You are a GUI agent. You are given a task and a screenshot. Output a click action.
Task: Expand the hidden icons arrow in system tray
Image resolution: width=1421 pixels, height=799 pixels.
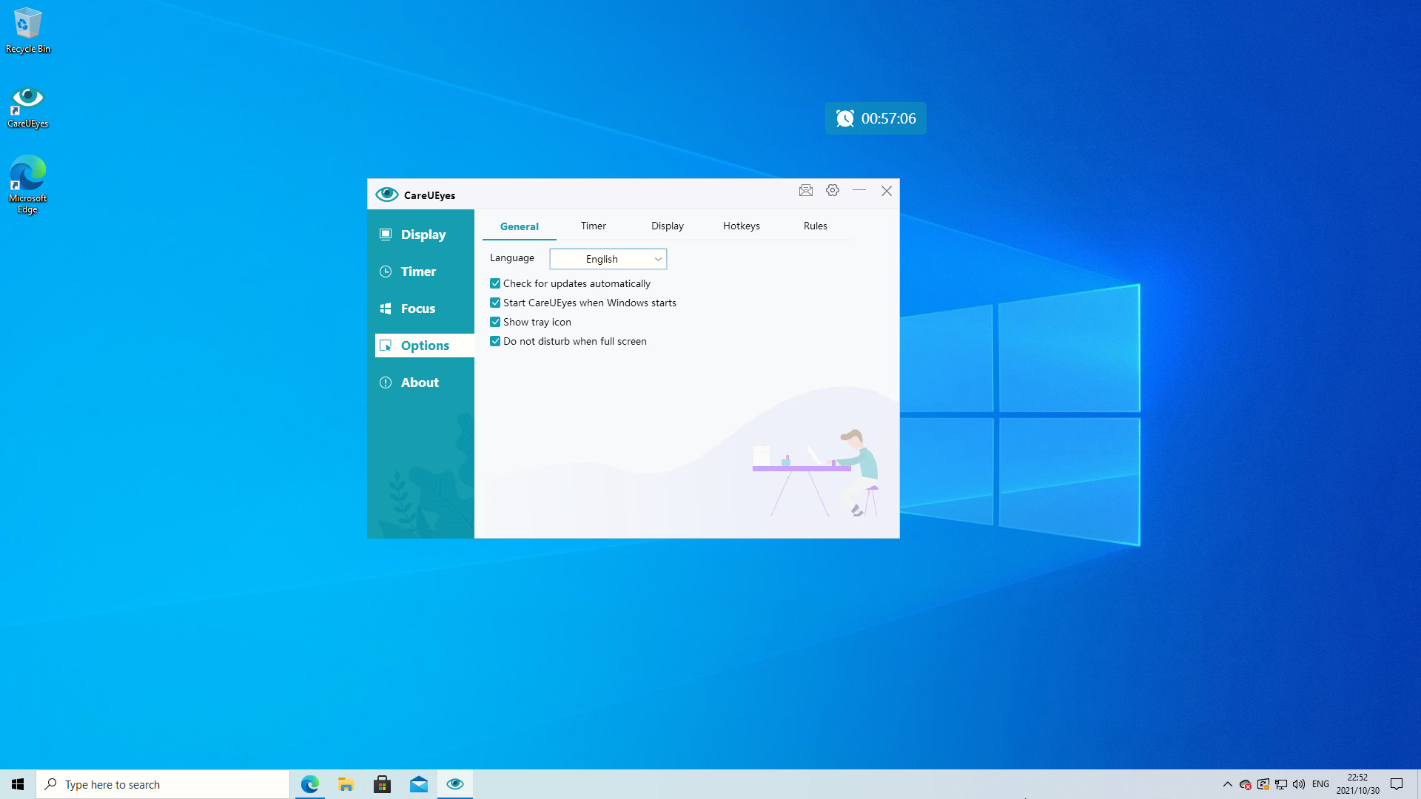click(x=1227, y=784)
